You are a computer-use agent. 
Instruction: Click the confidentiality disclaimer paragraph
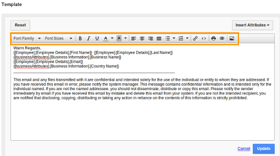tap(142, 89)
